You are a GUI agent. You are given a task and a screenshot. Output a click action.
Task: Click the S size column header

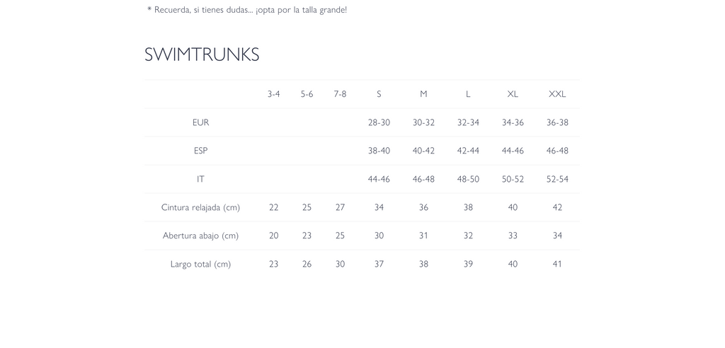(379, 94)
